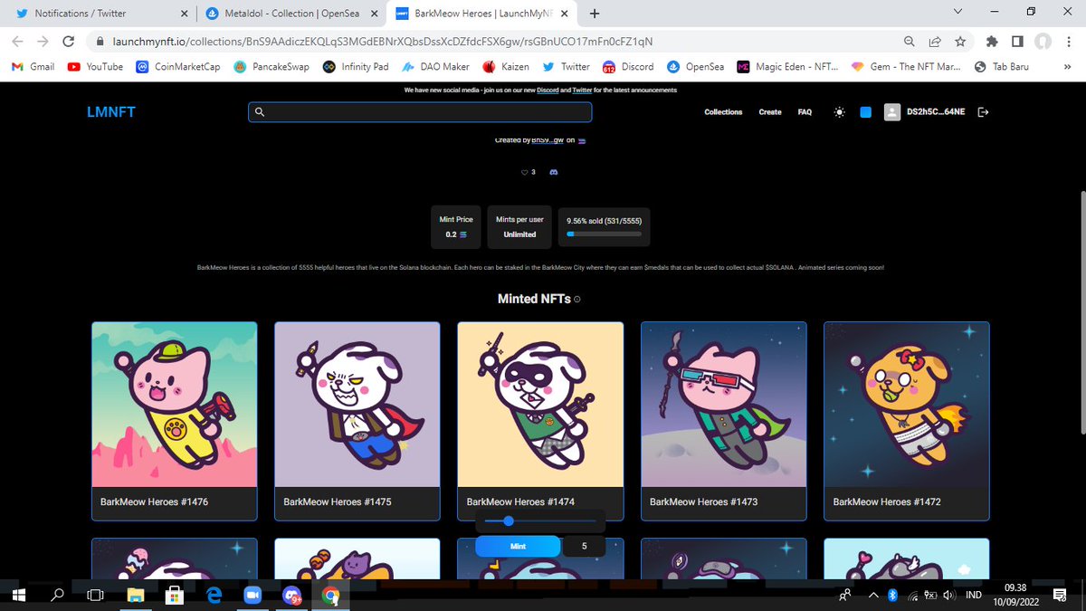The width and height of the screenshot is (1086, 611).
Task: Open the Kaizen bookmark
Action: click(506, 66)
